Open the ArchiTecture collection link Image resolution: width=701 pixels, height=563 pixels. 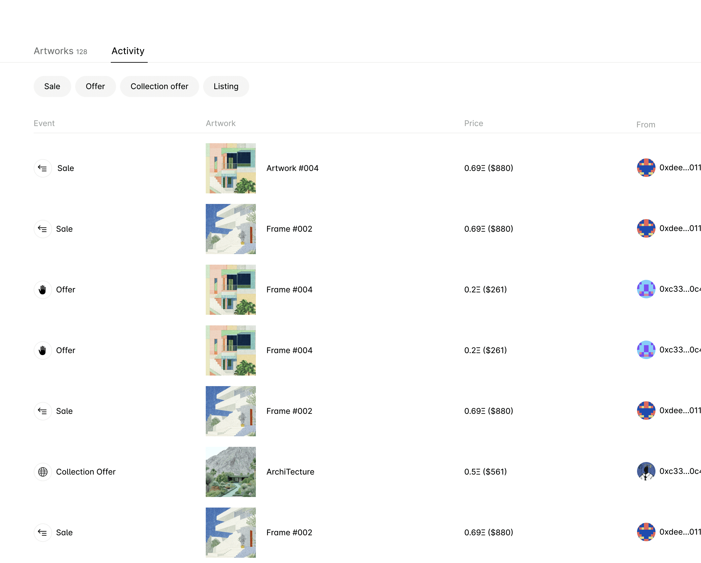[x=290, y=472]
